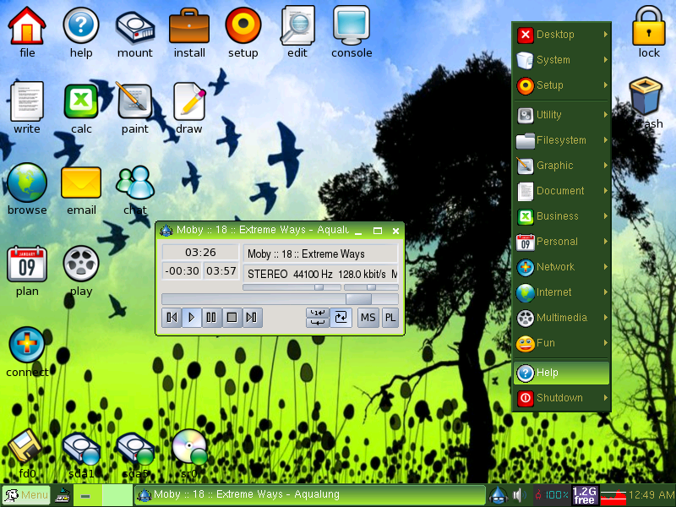Viewport: 676px width, 507px height.
Task: Click the sr0 optical drive icon
Action: click(x=189, y=448)
